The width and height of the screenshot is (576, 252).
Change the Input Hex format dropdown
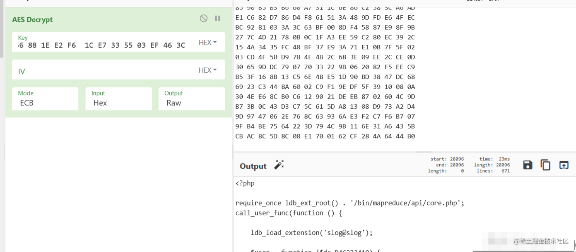(x=119, y=99)
